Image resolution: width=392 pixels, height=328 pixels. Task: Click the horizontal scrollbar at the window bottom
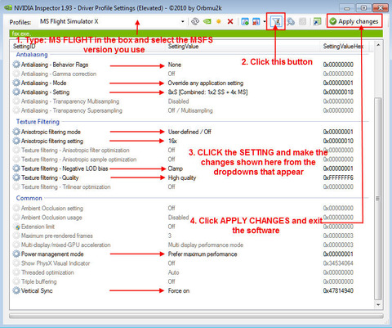point(196,316)
